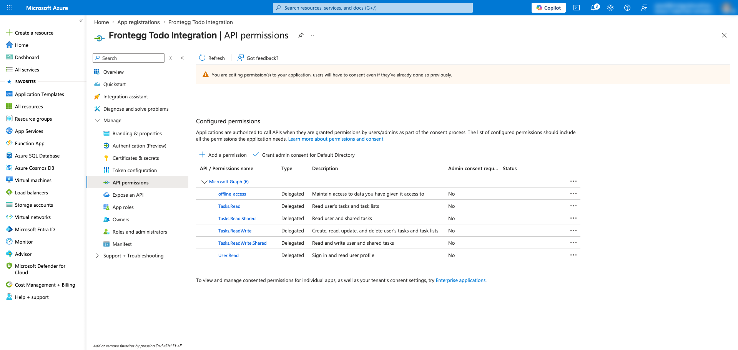Open Function App lightning icon
The width and height of the screenshot is (738, 350).
click(9, 143)
